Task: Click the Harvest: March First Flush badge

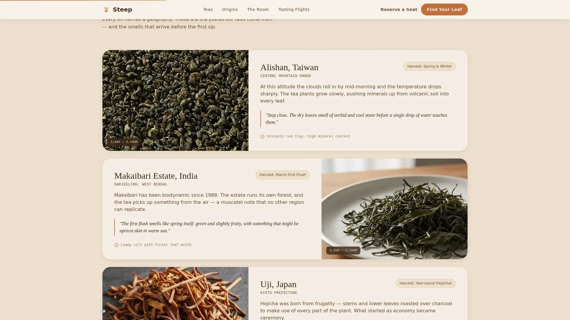Action: 282,175
